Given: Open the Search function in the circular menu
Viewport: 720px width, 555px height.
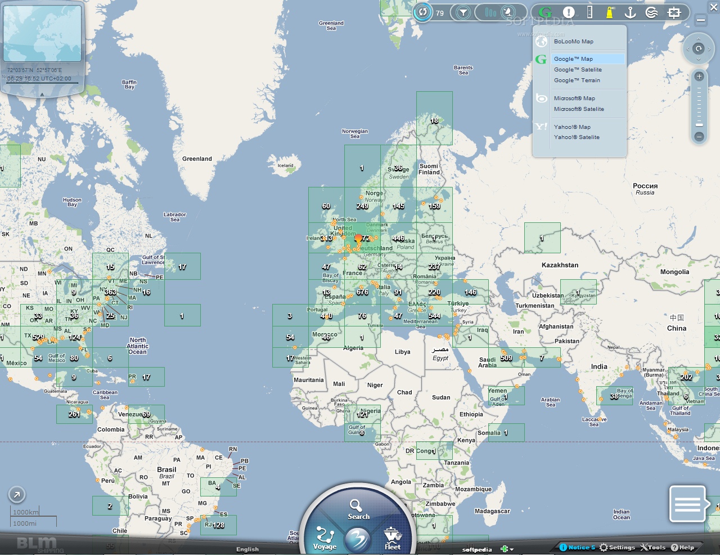Looking at the screenshot, I should pos(358,509).
